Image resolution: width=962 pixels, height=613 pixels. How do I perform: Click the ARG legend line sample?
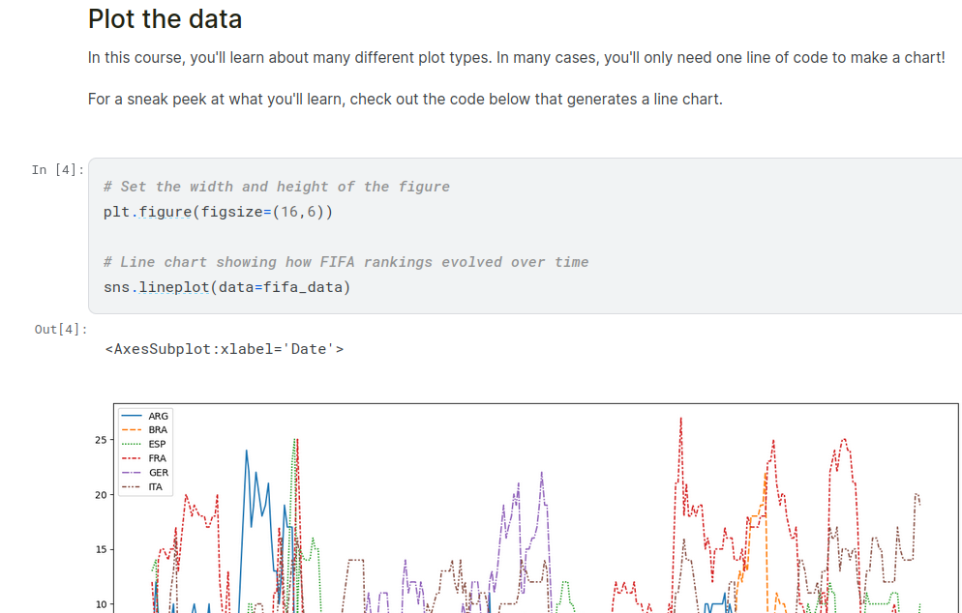click(x=133, y=417)
